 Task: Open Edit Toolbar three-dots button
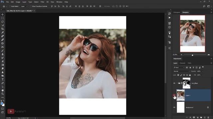[2, 97]
